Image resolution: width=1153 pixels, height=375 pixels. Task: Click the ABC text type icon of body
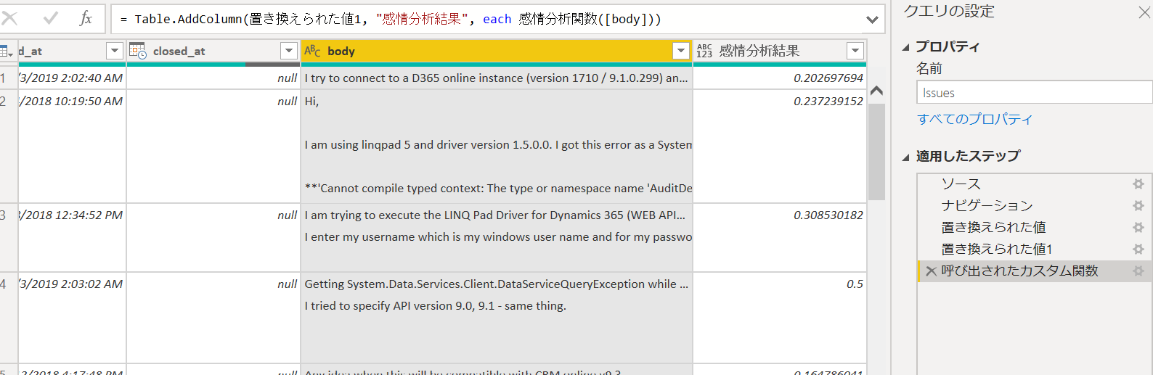pyautogui.click(x=312, y=50)
